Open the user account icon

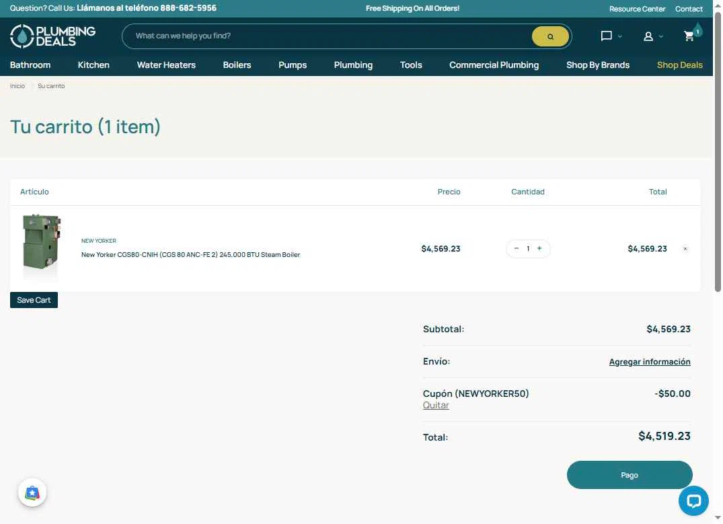point(648,36)
